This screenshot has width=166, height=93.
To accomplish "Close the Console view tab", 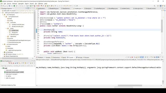I will [x=74, y=57].
